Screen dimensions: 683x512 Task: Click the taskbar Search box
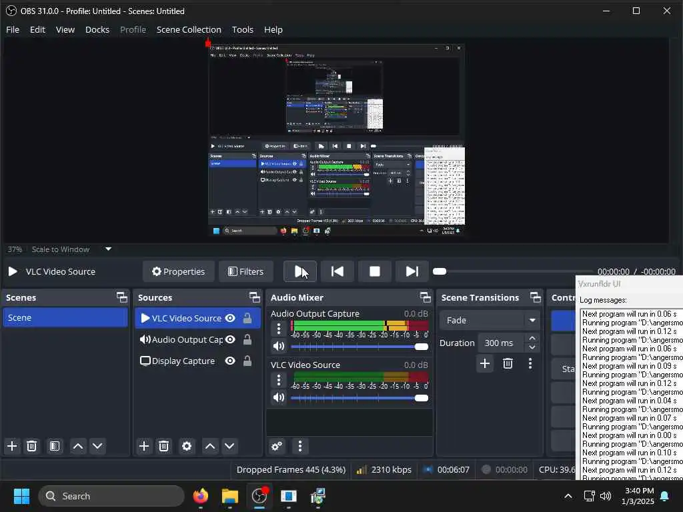pyautogui.click(x=111, y=496)
